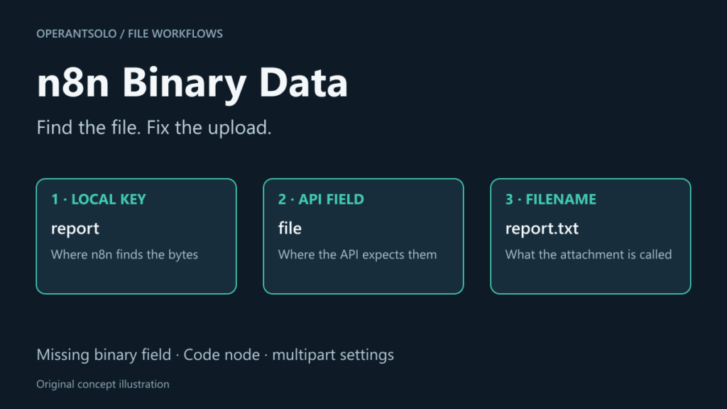Viewport: 727px width, 409px height.
Task: Select the 'file' value in API Field card
Action: 290,228
